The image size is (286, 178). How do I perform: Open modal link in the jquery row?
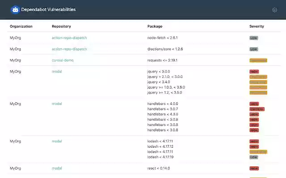57,72
